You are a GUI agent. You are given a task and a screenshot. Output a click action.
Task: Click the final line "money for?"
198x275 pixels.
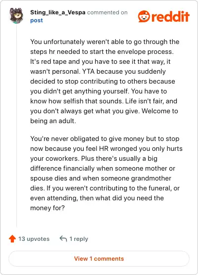(x=48, y=208)
